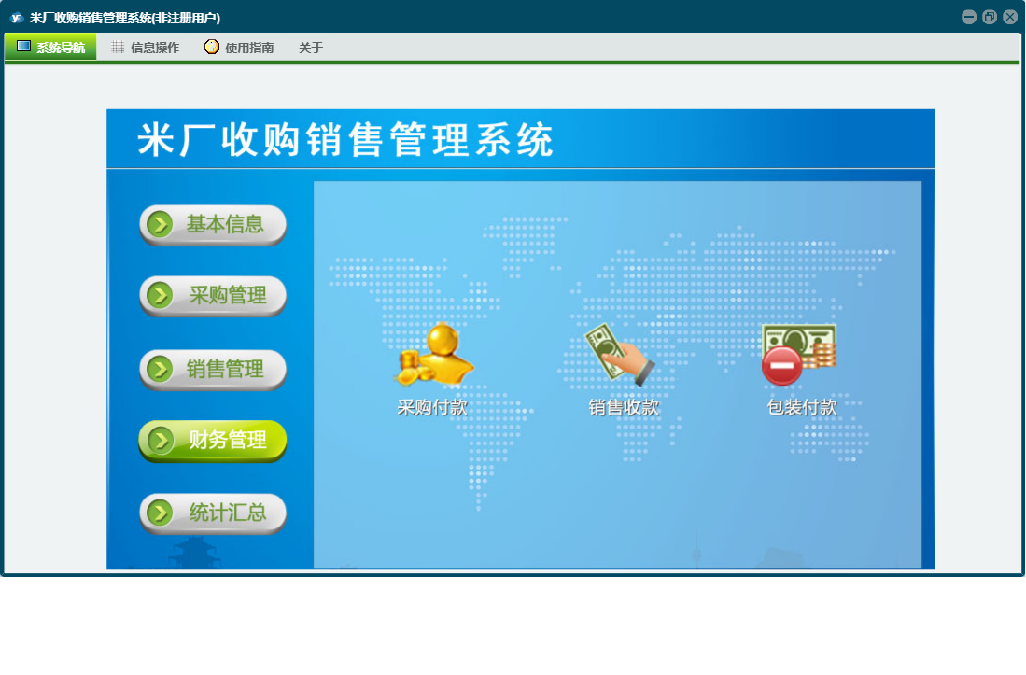Close the application window
This screenshot has width=1026, height=675.
click(x=1010, y=17)
